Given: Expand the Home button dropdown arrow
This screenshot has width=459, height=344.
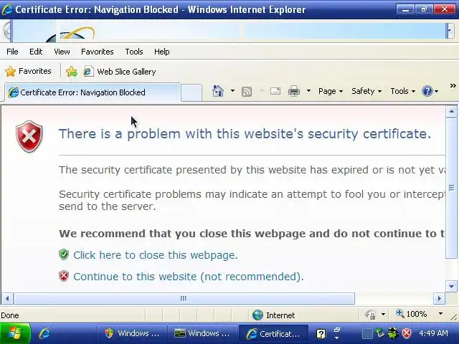Looking at the screenshot, I should point(232,91).
